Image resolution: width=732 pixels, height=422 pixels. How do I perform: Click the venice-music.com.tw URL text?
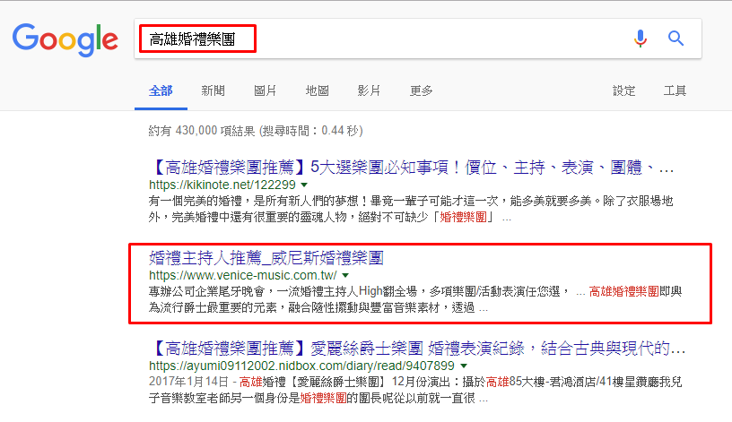[x=243, y=275]
